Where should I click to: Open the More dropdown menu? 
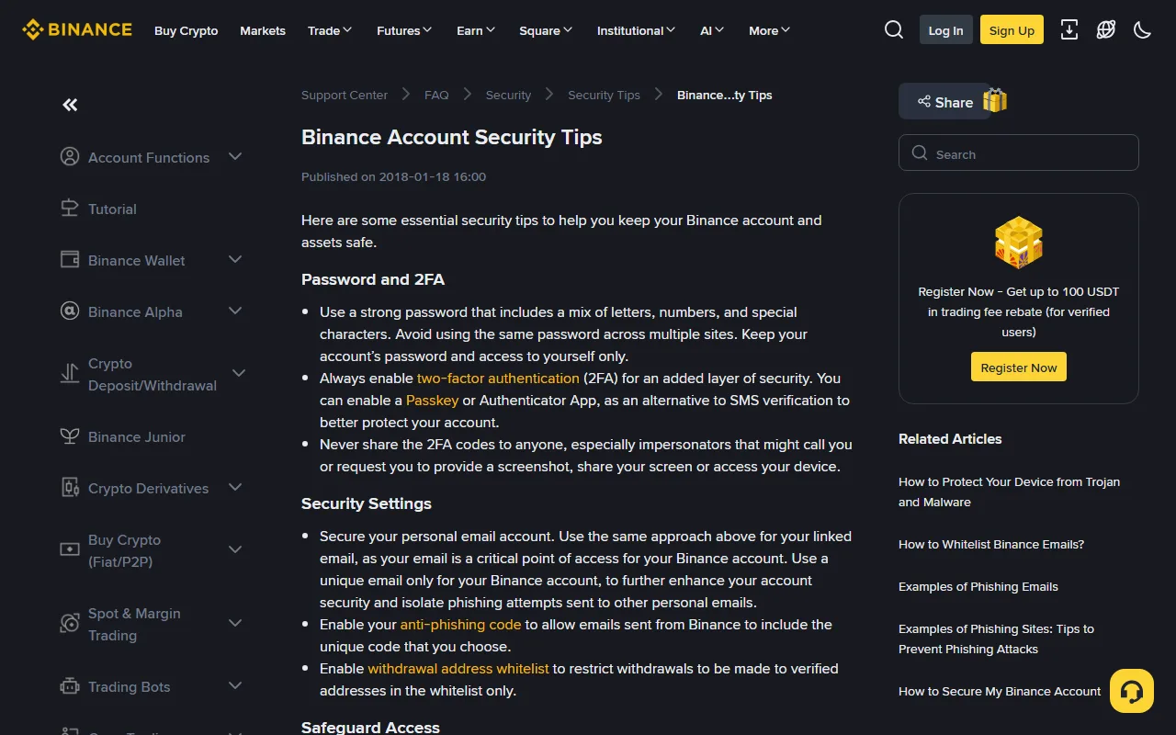pos(769,30)
